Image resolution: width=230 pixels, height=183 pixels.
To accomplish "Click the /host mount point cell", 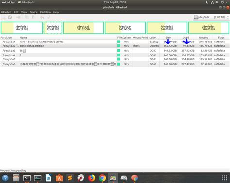I will (x=136, y=46).
